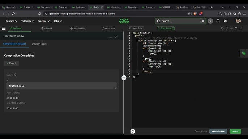Expand the code editor to fullscreen
Image resolution: width=248 pixels, height=139 pixels.
tap(240, 28)
